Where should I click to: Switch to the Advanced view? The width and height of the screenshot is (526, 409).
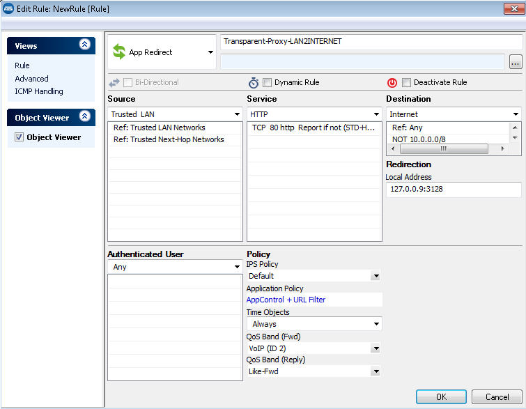point(31,79)
